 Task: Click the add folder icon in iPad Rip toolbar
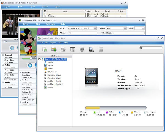coord(54,49)
